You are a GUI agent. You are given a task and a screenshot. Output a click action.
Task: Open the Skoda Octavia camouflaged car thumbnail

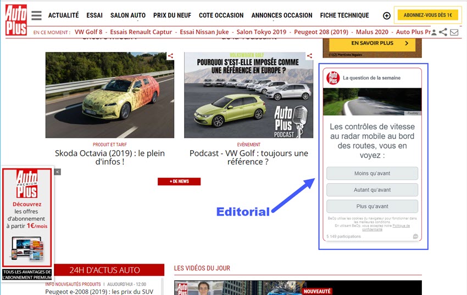(x=109, y=95)
